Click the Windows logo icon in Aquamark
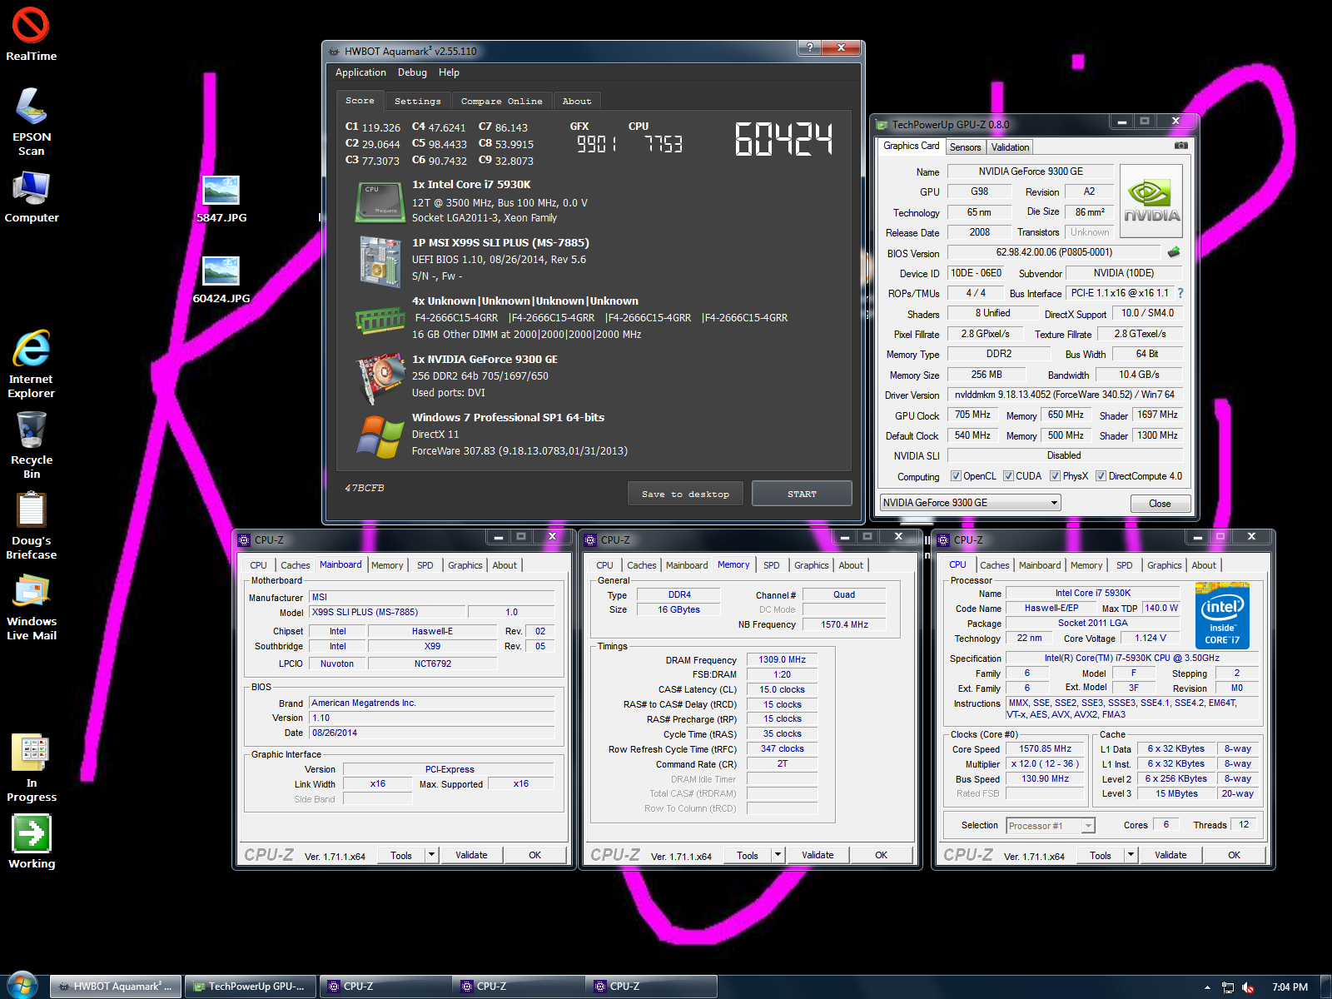This screenshot has height=999, width=1332. (x=380, y=437)
